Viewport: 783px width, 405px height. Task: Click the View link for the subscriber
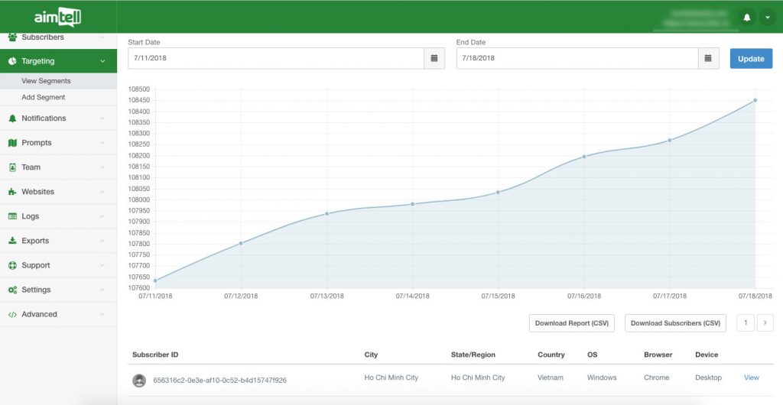tap(751, 377)
